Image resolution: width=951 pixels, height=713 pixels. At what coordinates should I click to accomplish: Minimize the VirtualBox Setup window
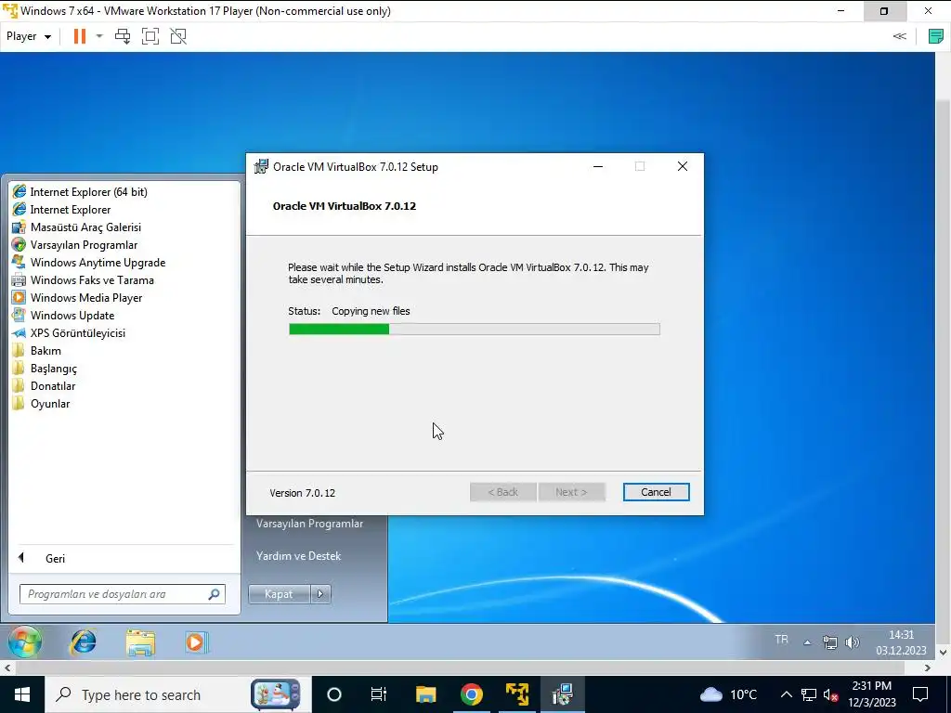(x=598, y=167)
